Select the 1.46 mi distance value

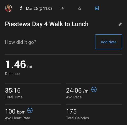coord(19,64)
